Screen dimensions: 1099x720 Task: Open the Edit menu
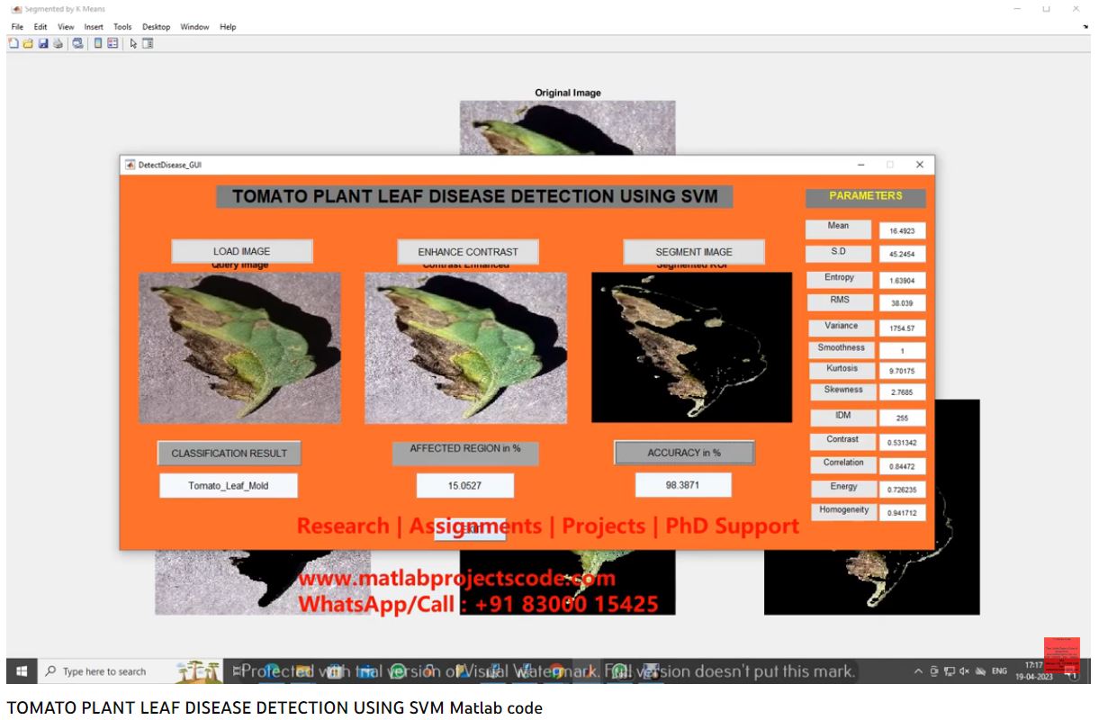(x=41, y=27)
